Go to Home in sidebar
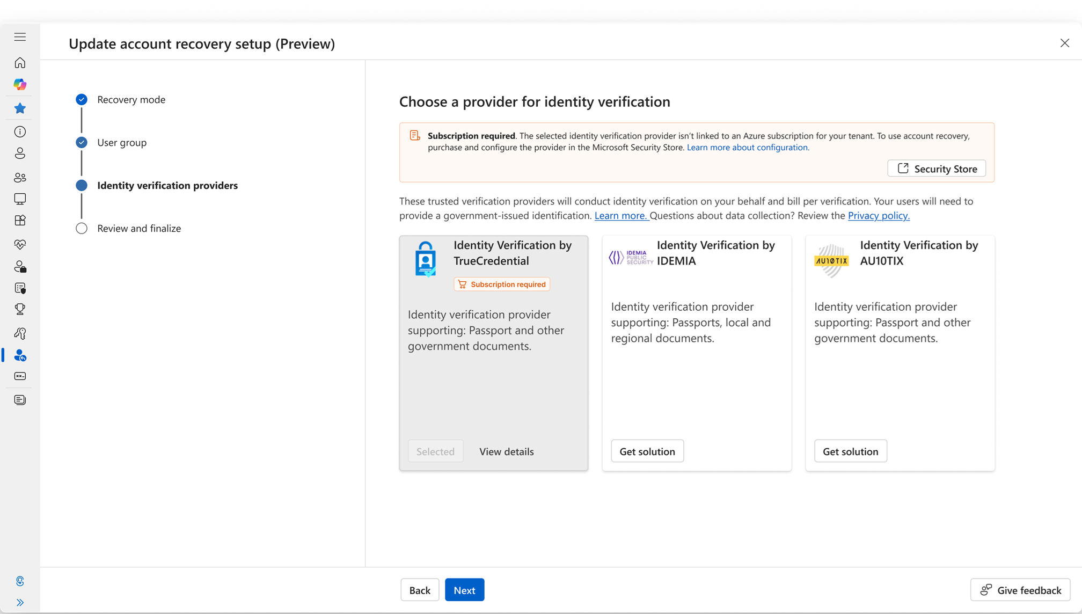Image resolution: width=1082 pixels, height=614 pixels. click(x=20, y=63)
